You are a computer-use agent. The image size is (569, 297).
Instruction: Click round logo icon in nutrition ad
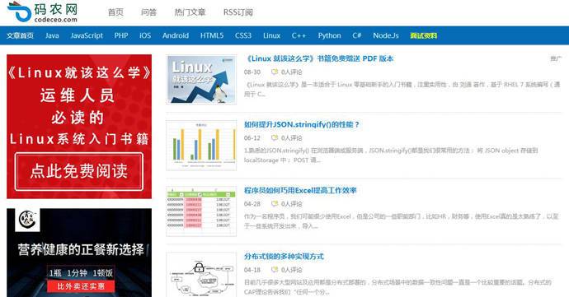point(27,220)
